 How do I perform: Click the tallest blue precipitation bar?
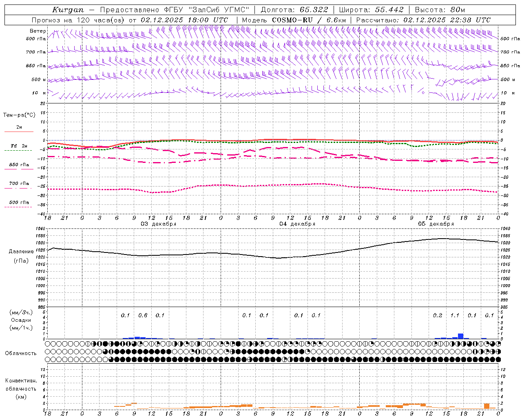coord(460,336)
